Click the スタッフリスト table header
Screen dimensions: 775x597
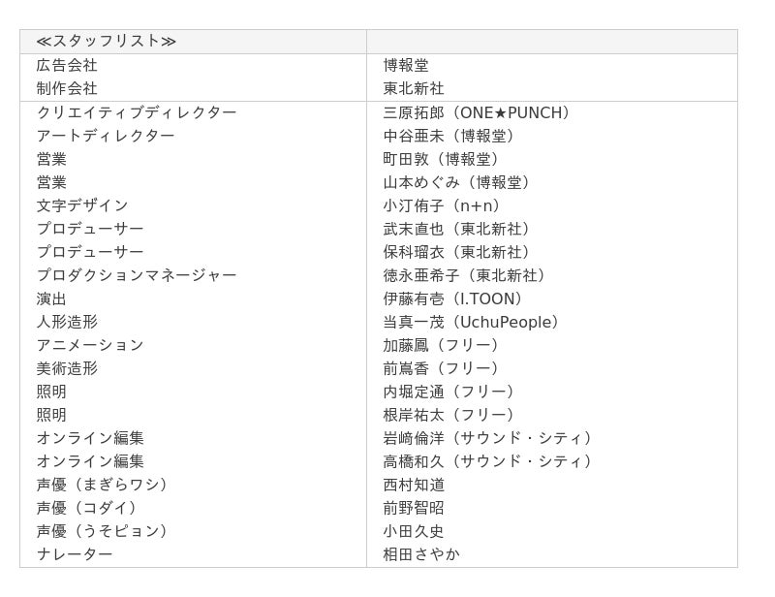click(107, 41)
